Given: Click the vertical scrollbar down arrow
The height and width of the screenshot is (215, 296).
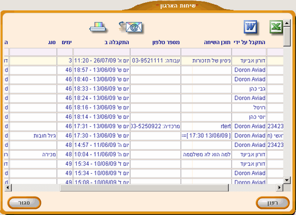Looking at the screenshot, I should pos(287,180).
